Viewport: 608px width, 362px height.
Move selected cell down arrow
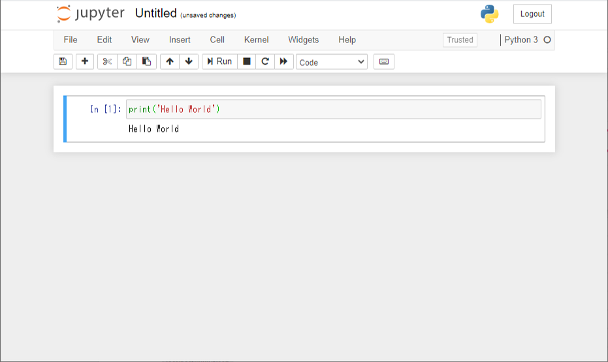coord(189,61)
